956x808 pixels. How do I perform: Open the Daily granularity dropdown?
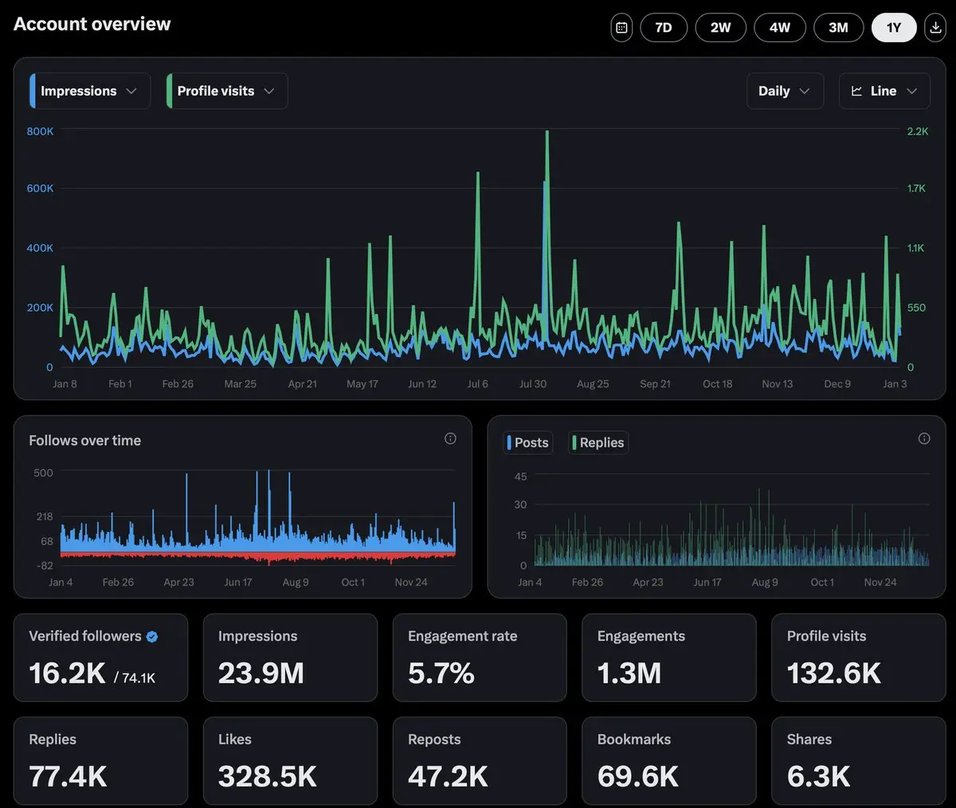pos(785,91)
